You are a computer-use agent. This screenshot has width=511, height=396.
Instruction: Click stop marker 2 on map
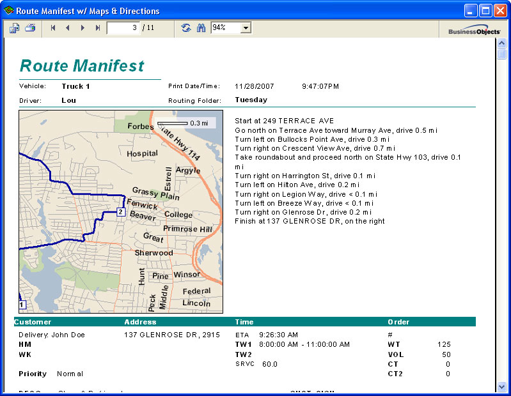pyautogui.click(x=121, y=212)
